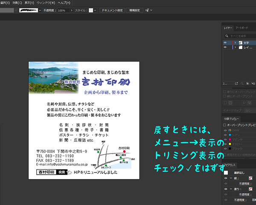Click the create new sublayer icon
256x205 pixels.
pyautogui.click(x=253, y=84)
